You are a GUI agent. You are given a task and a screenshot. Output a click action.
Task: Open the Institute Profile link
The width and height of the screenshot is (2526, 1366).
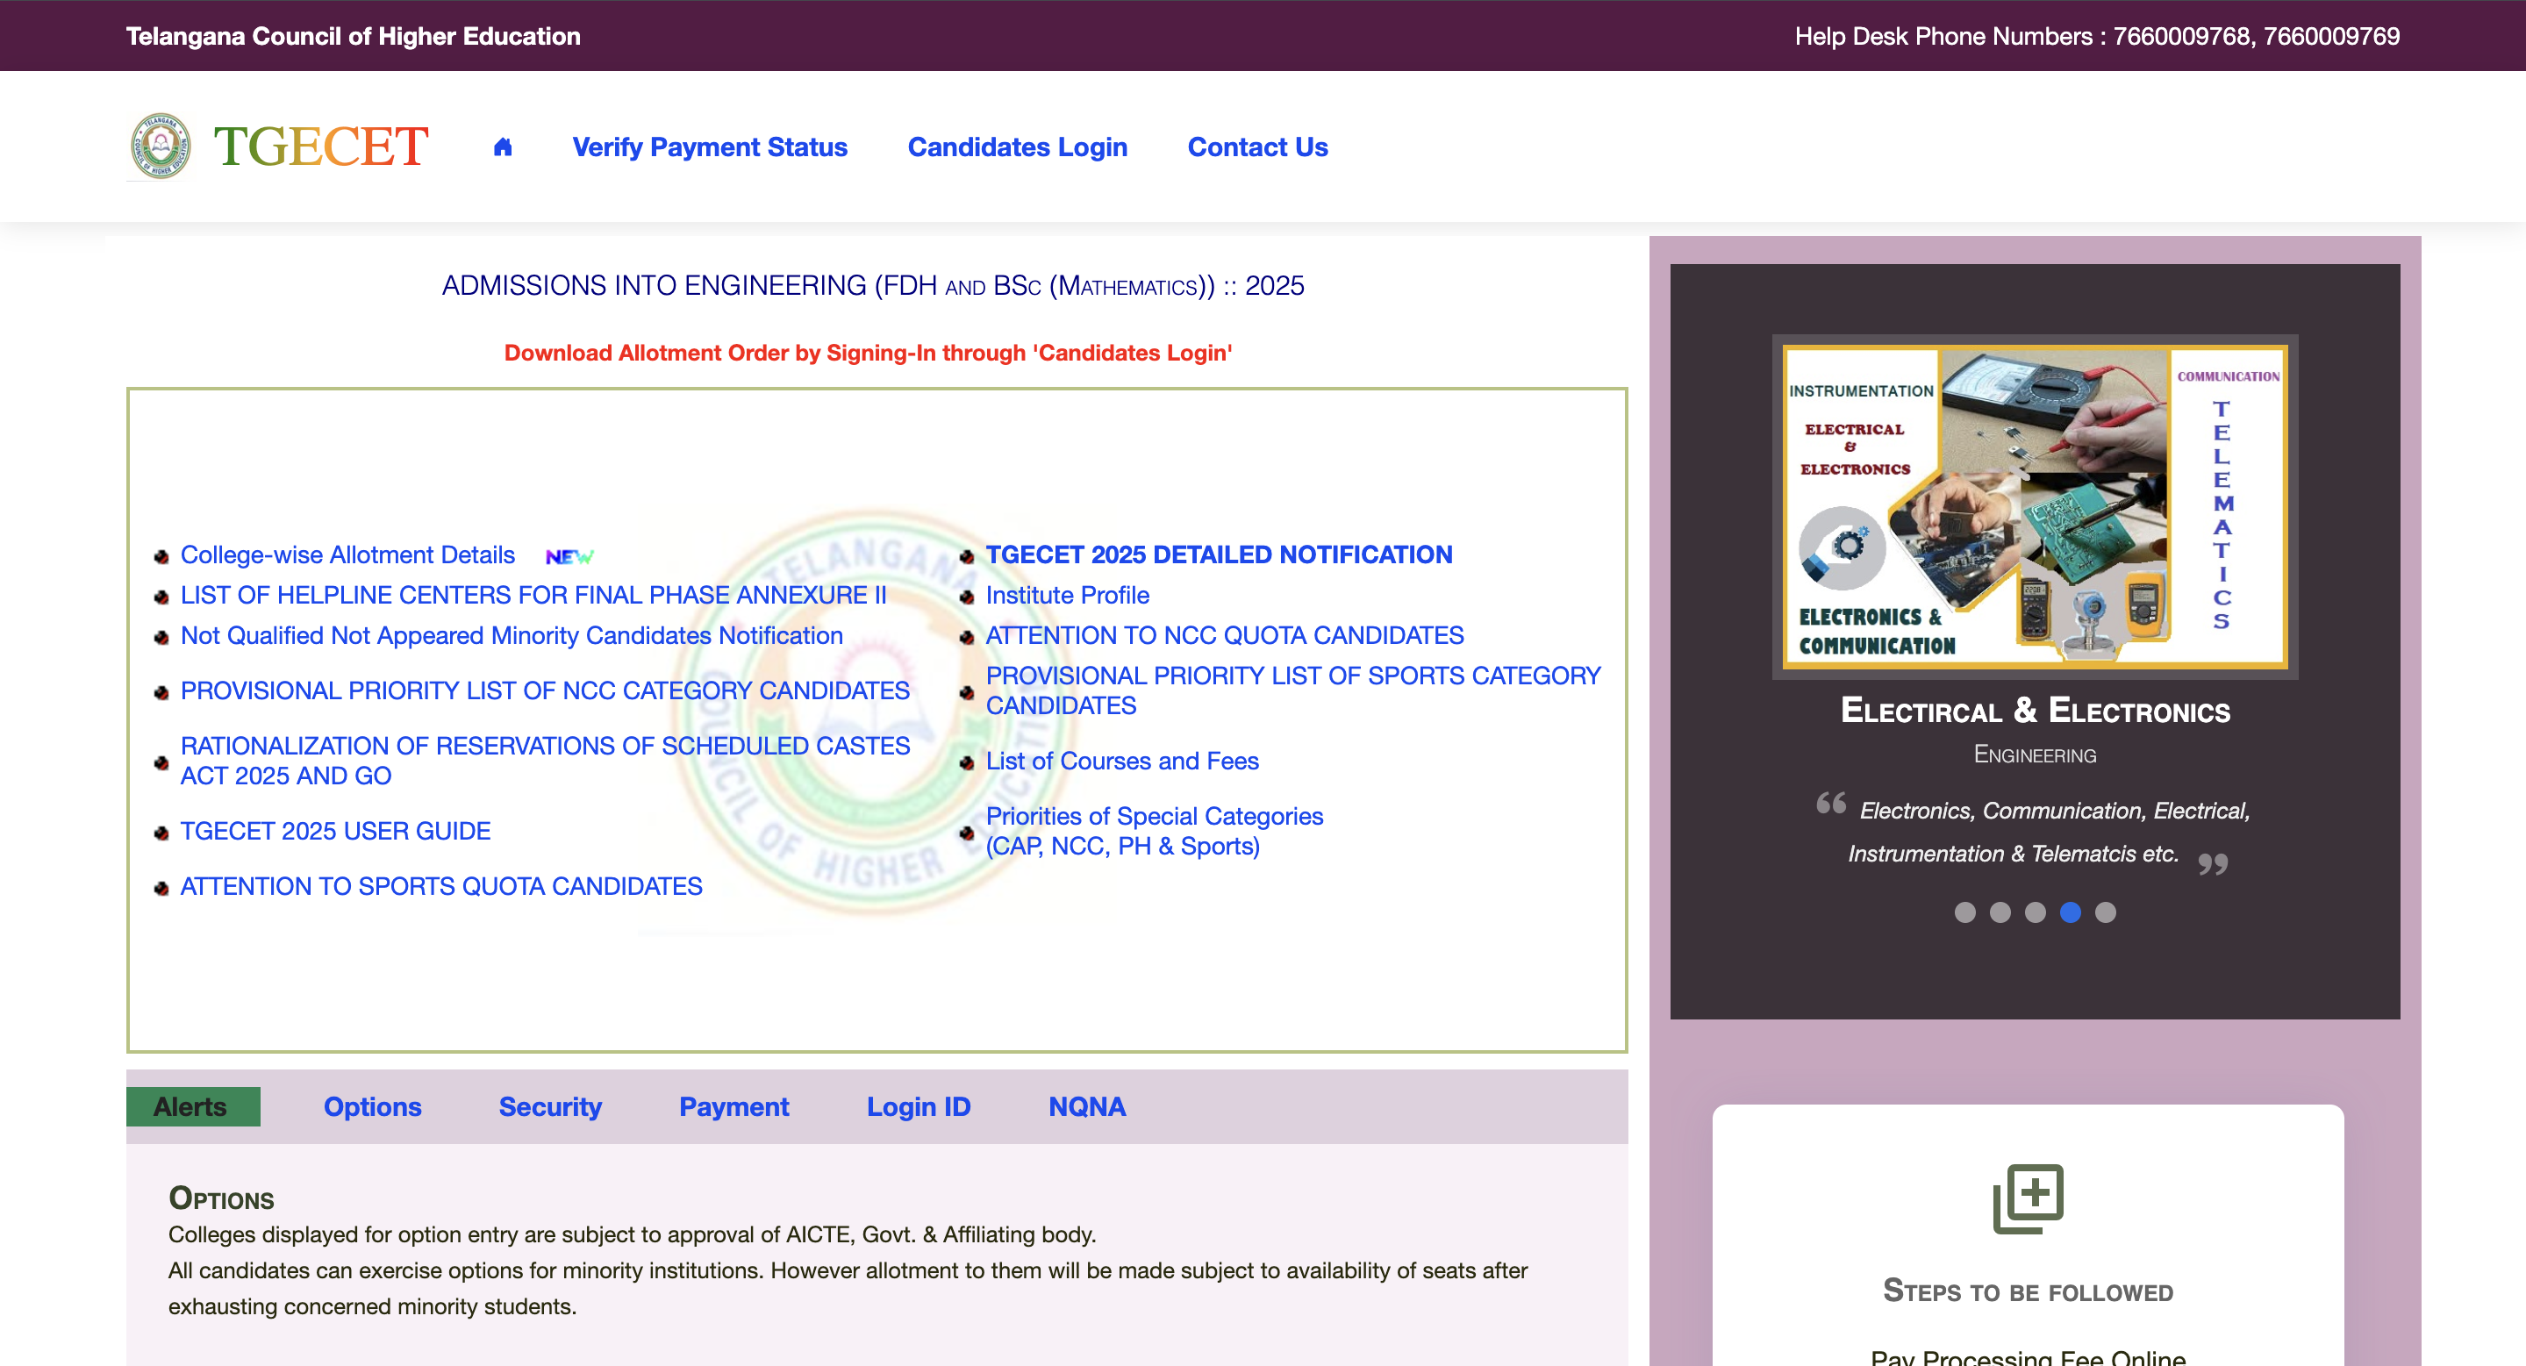tap(1067, 595)
